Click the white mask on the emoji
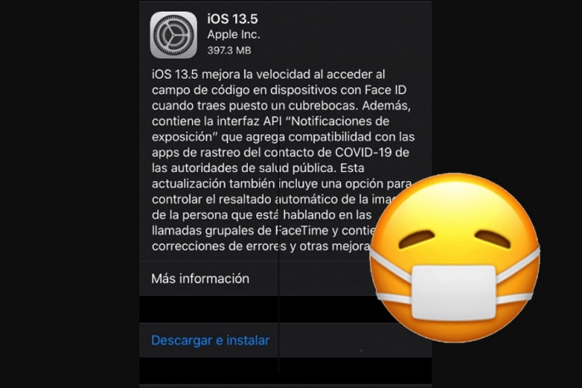The height and width of the screenshot is (388, 582). tap(454, 292)
